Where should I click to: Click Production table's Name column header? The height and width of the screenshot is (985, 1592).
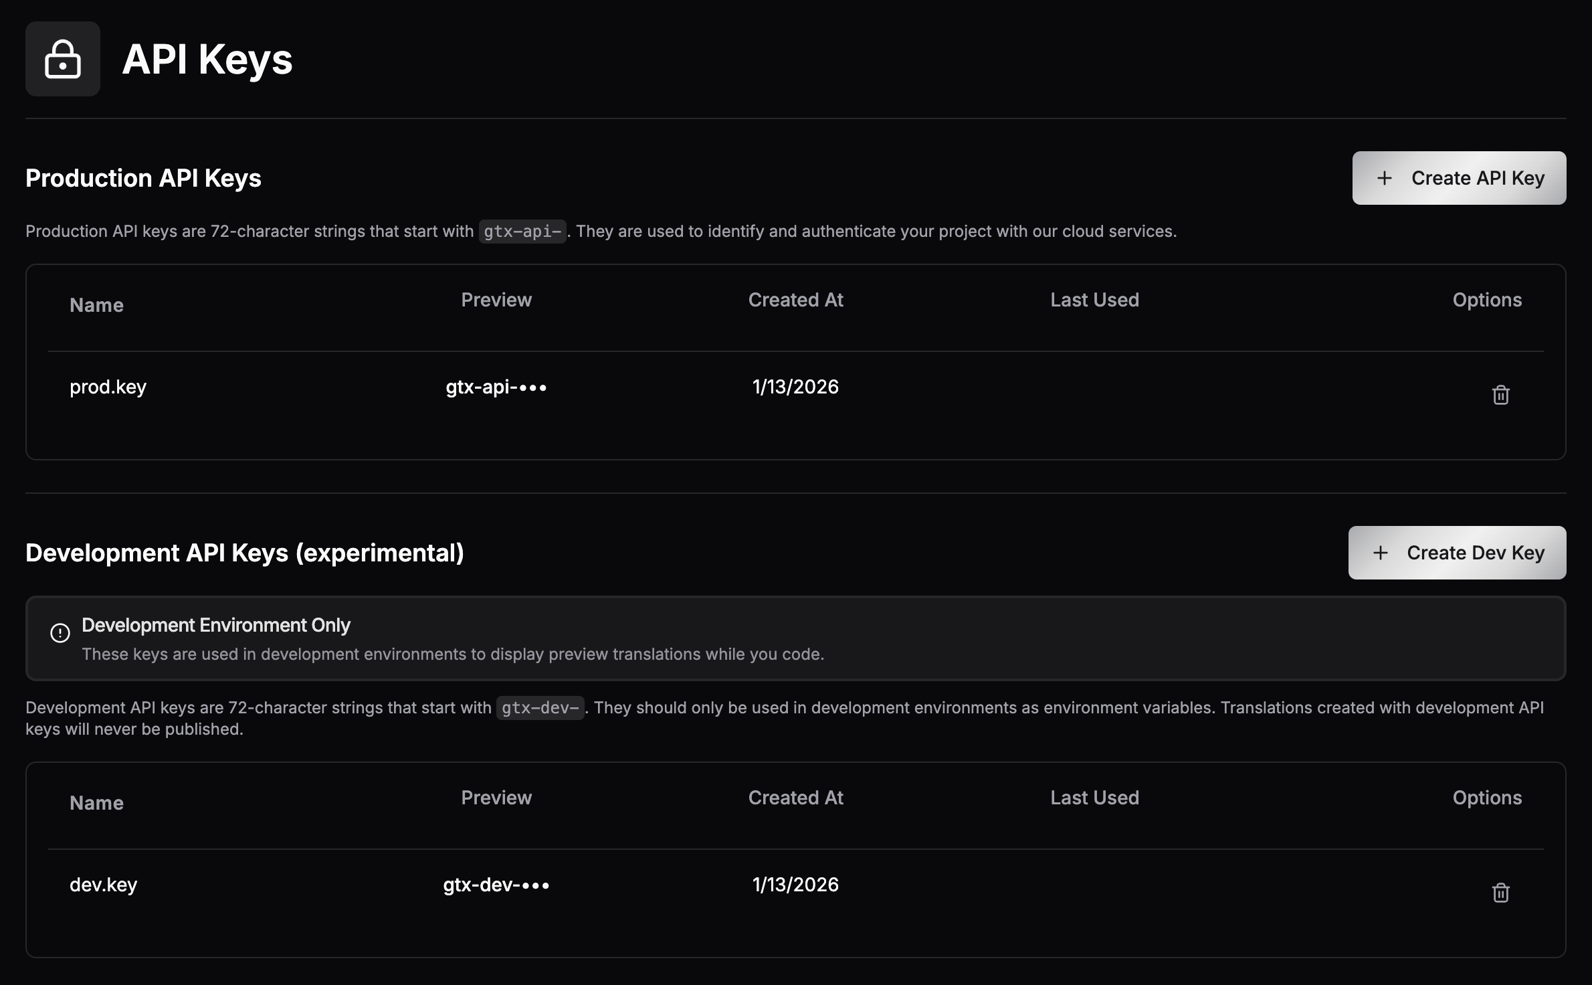[x=96, y=305]
